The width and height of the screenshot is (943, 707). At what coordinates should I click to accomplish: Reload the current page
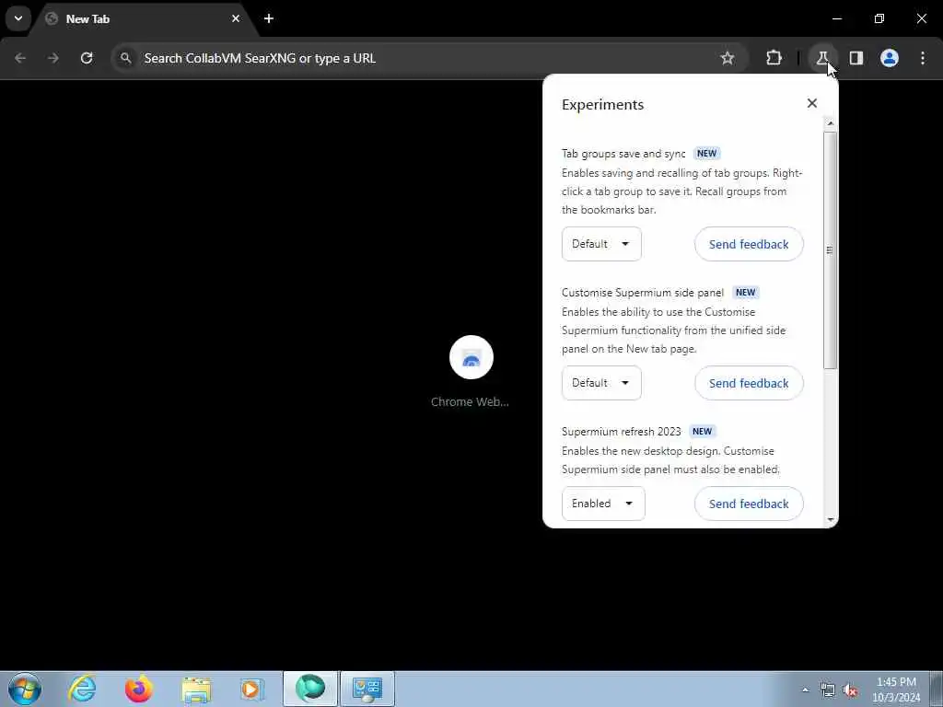coord(87,58)
